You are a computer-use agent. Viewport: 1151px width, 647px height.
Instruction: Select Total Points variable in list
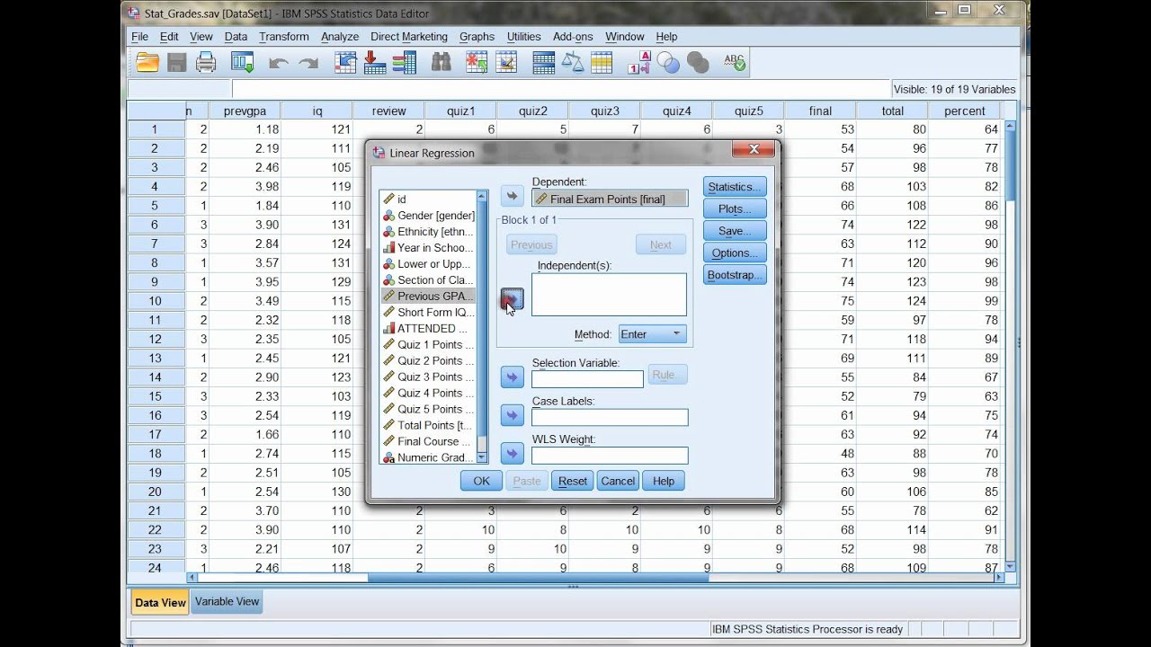pos(429,426)
